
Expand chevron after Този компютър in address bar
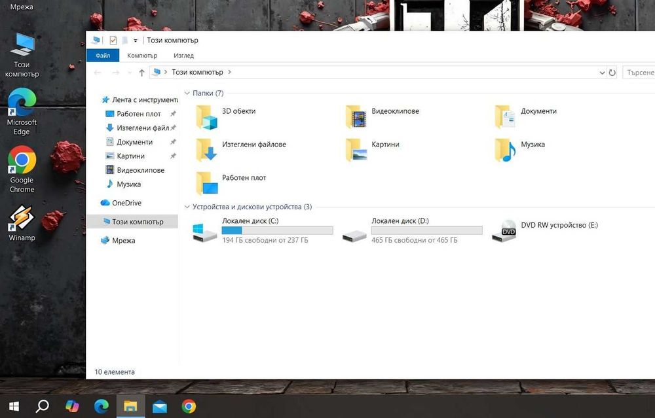[x=229, y=72]
